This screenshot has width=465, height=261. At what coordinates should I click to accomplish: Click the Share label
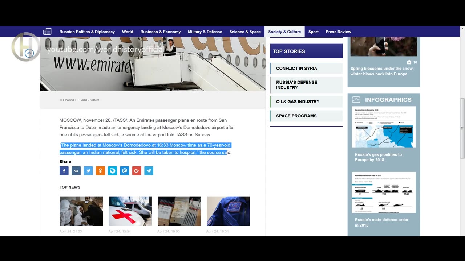[65, 162]
